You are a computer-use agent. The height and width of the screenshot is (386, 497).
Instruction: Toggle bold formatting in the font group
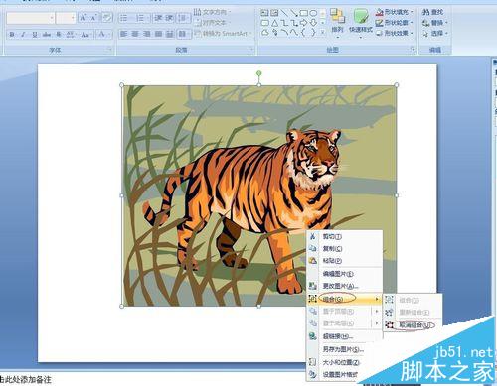coord(12,34)
